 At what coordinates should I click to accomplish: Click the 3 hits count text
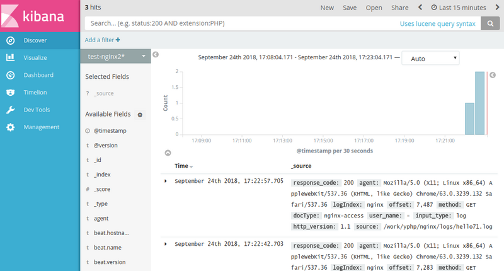93,7
